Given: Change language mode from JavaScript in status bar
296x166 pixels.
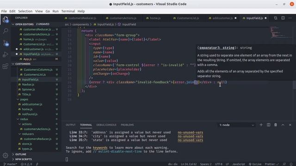Looking at the screenshot, I should (239, 164).
